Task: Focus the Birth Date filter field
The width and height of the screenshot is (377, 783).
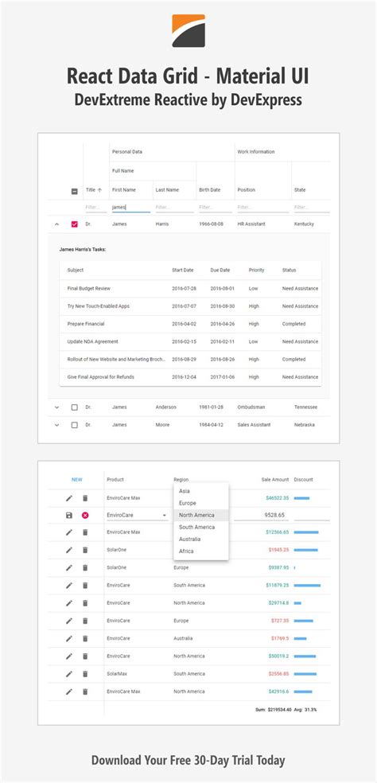Action: point(216,207)
